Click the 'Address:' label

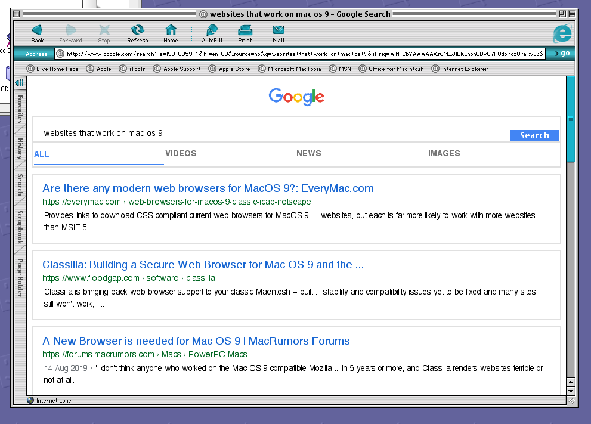pyautogui.click(x=38, y=54)
